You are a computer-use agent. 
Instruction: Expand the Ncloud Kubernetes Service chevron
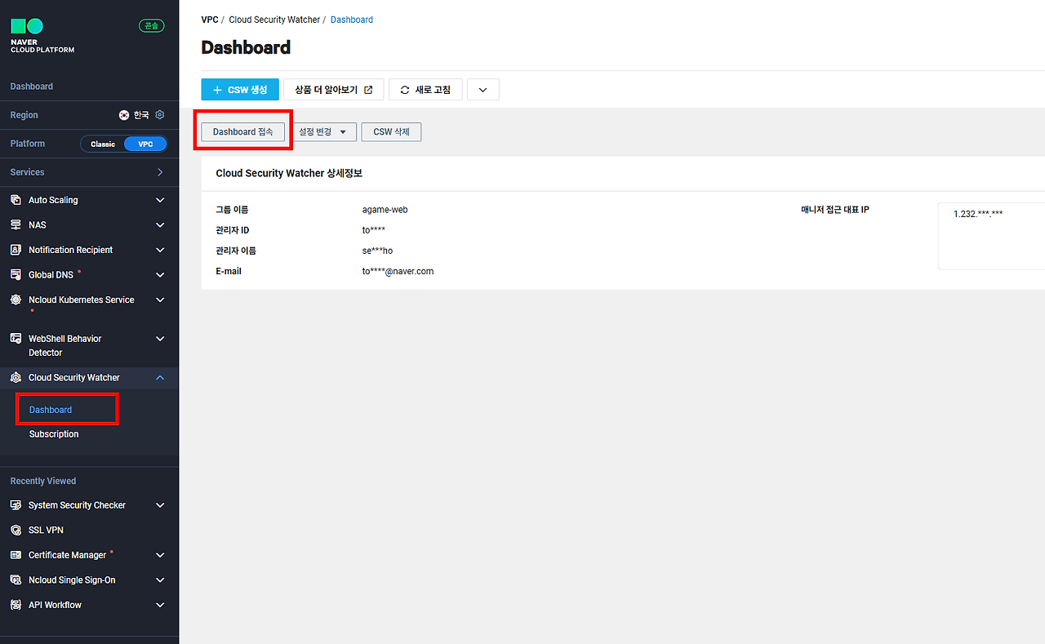pos(160,300)
